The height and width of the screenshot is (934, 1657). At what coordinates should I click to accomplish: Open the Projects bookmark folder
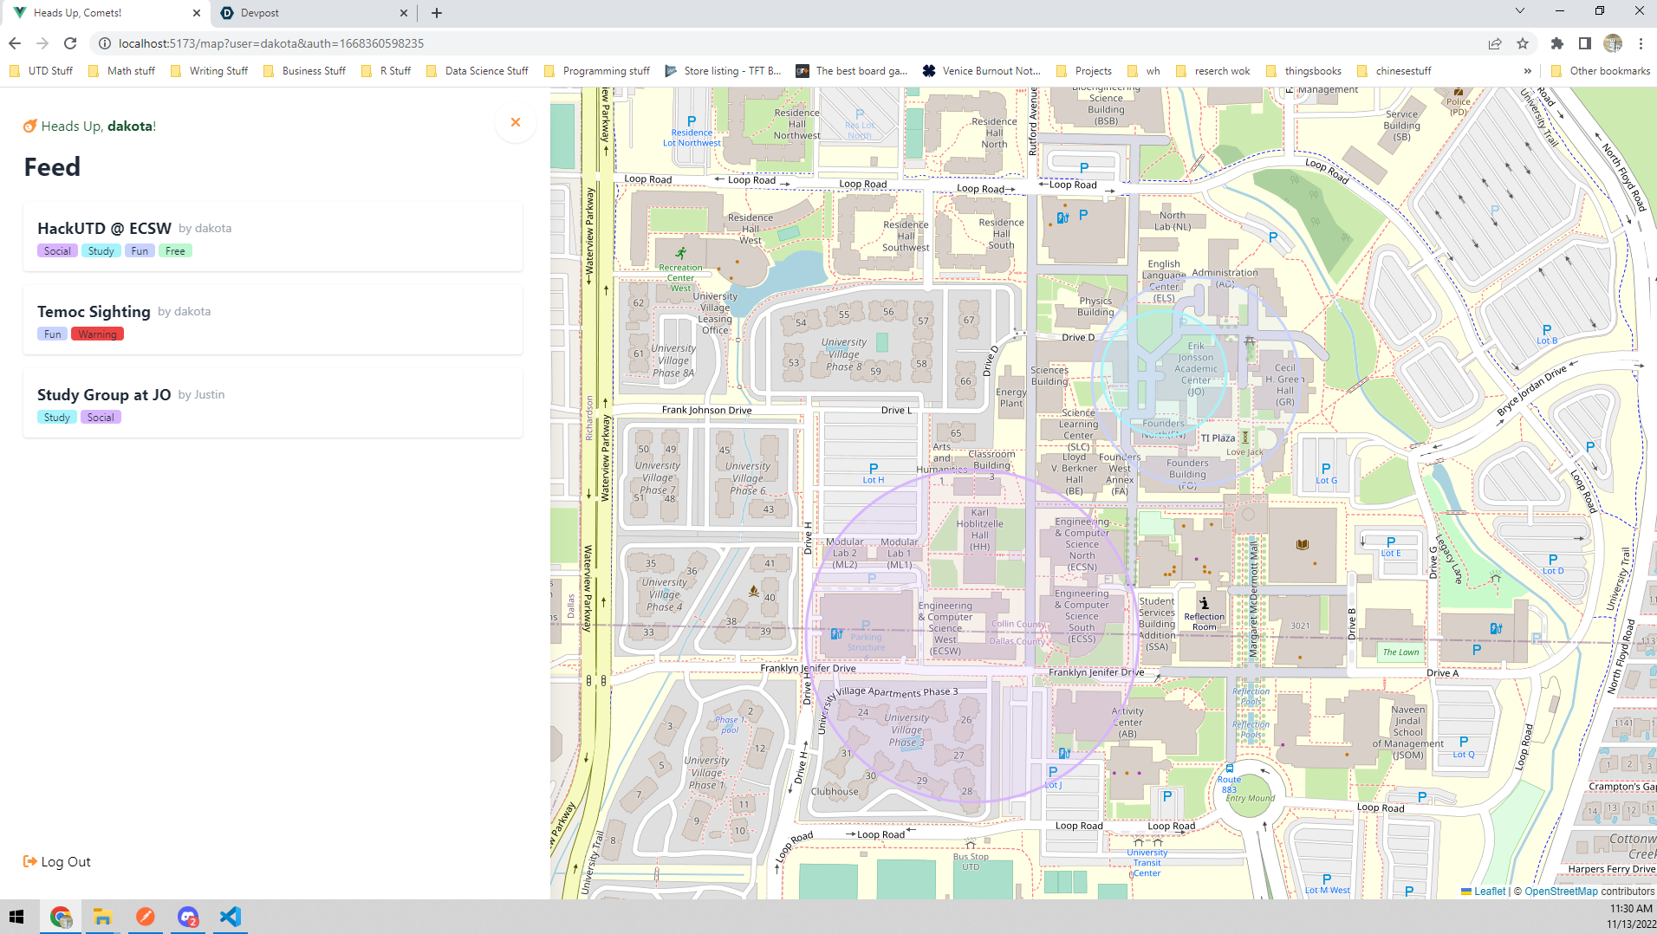pos(1084,71)
